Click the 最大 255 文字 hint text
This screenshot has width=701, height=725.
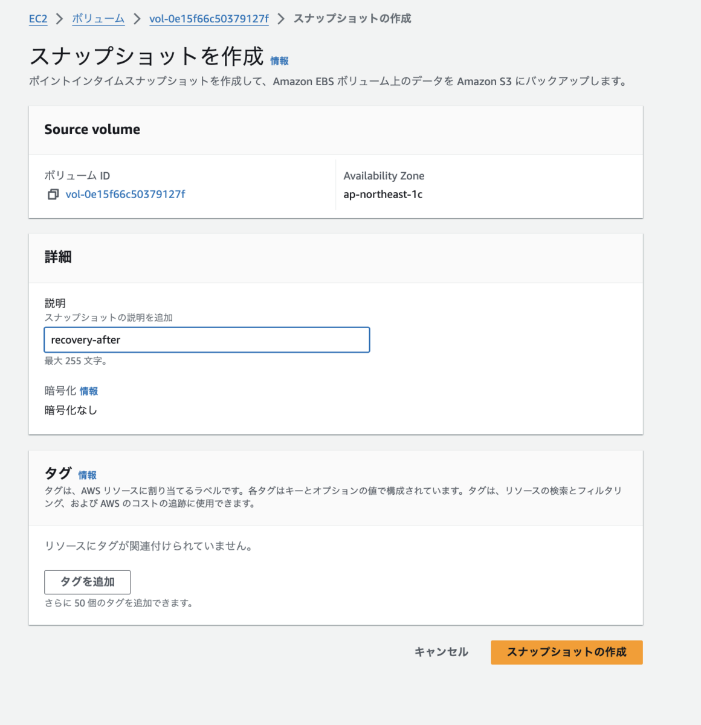(76, 361)
